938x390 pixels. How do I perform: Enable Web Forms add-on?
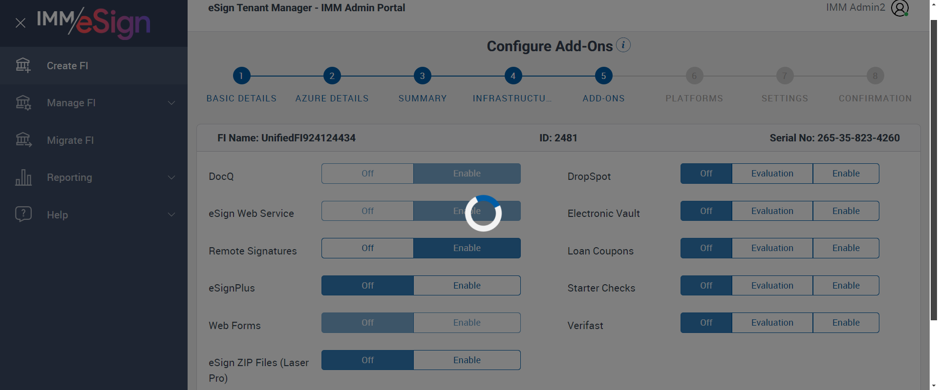(x=467, y=323)
